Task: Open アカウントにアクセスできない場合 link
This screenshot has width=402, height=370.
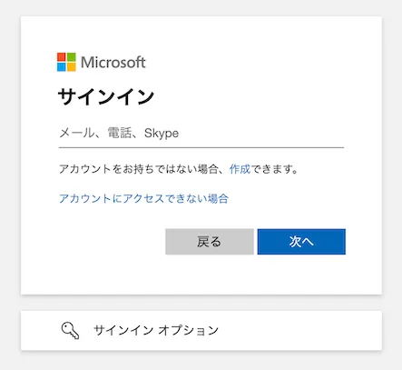Action: [x=143, y=199]
